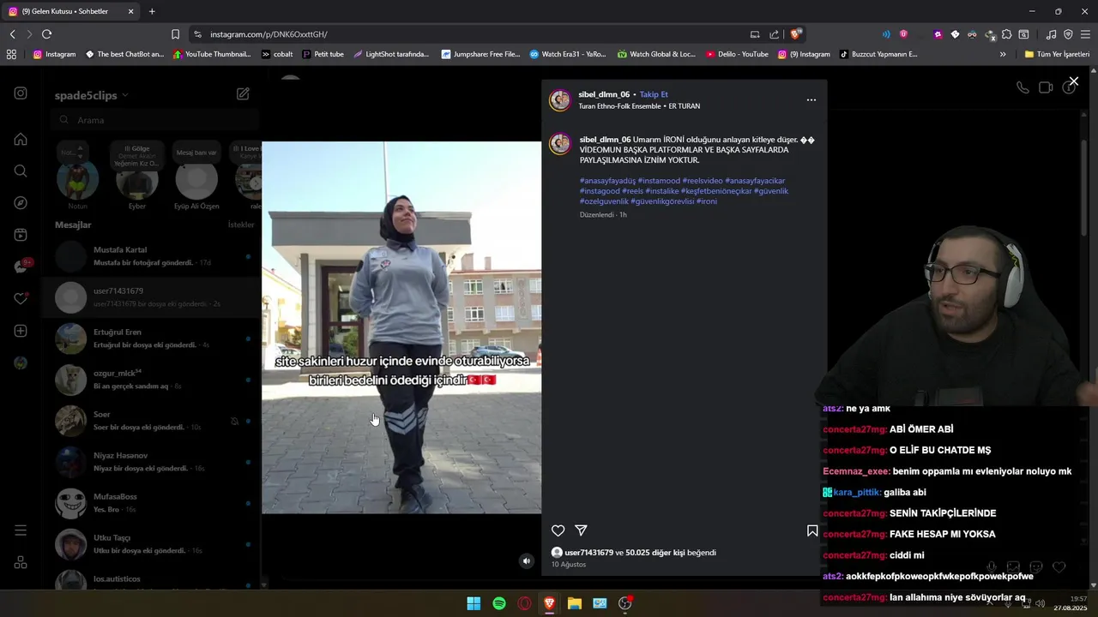Like the post with the heart icon

[x=558, y=530]
